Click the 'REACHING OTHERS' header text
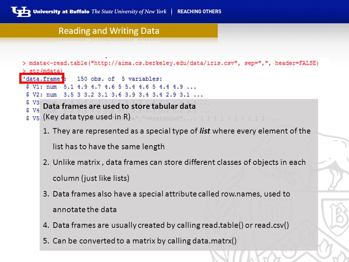The height and width of the screenshot is (262, 349). (x=199, y=12)
